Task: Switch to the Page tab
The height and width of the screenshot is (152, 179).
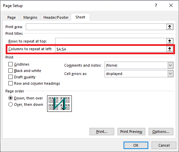Action: pos(12,17)
